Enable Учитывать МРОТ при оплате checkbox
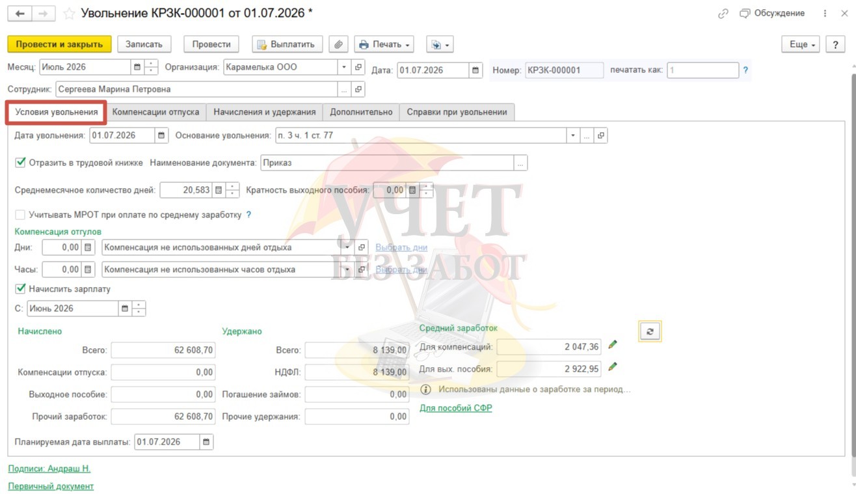 20,214
